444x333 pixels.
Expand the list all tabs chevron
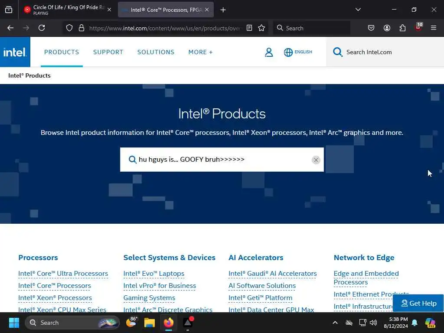pyautogui.click(x=358, y=10)
